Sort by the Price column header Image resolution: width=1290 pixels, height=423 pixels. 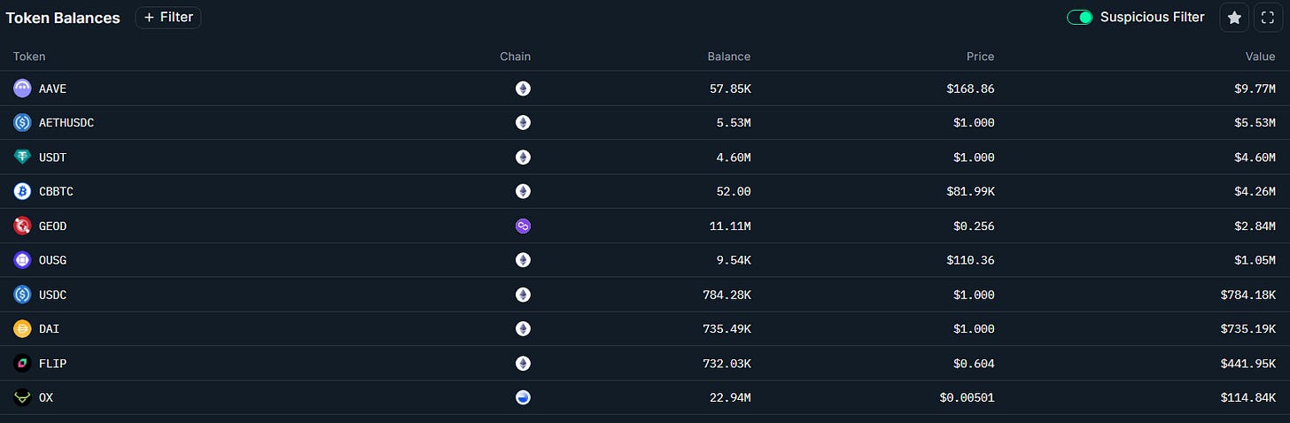coord(980,57)
